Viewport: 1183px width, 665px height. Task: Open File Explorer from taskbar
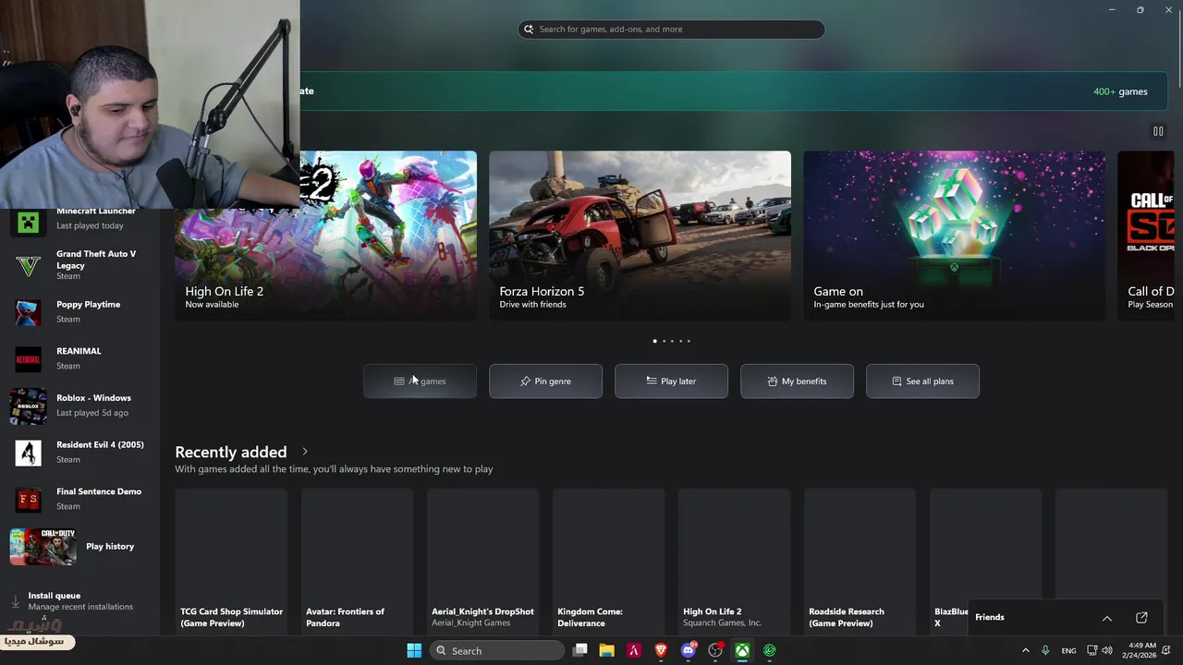[606, 650]
